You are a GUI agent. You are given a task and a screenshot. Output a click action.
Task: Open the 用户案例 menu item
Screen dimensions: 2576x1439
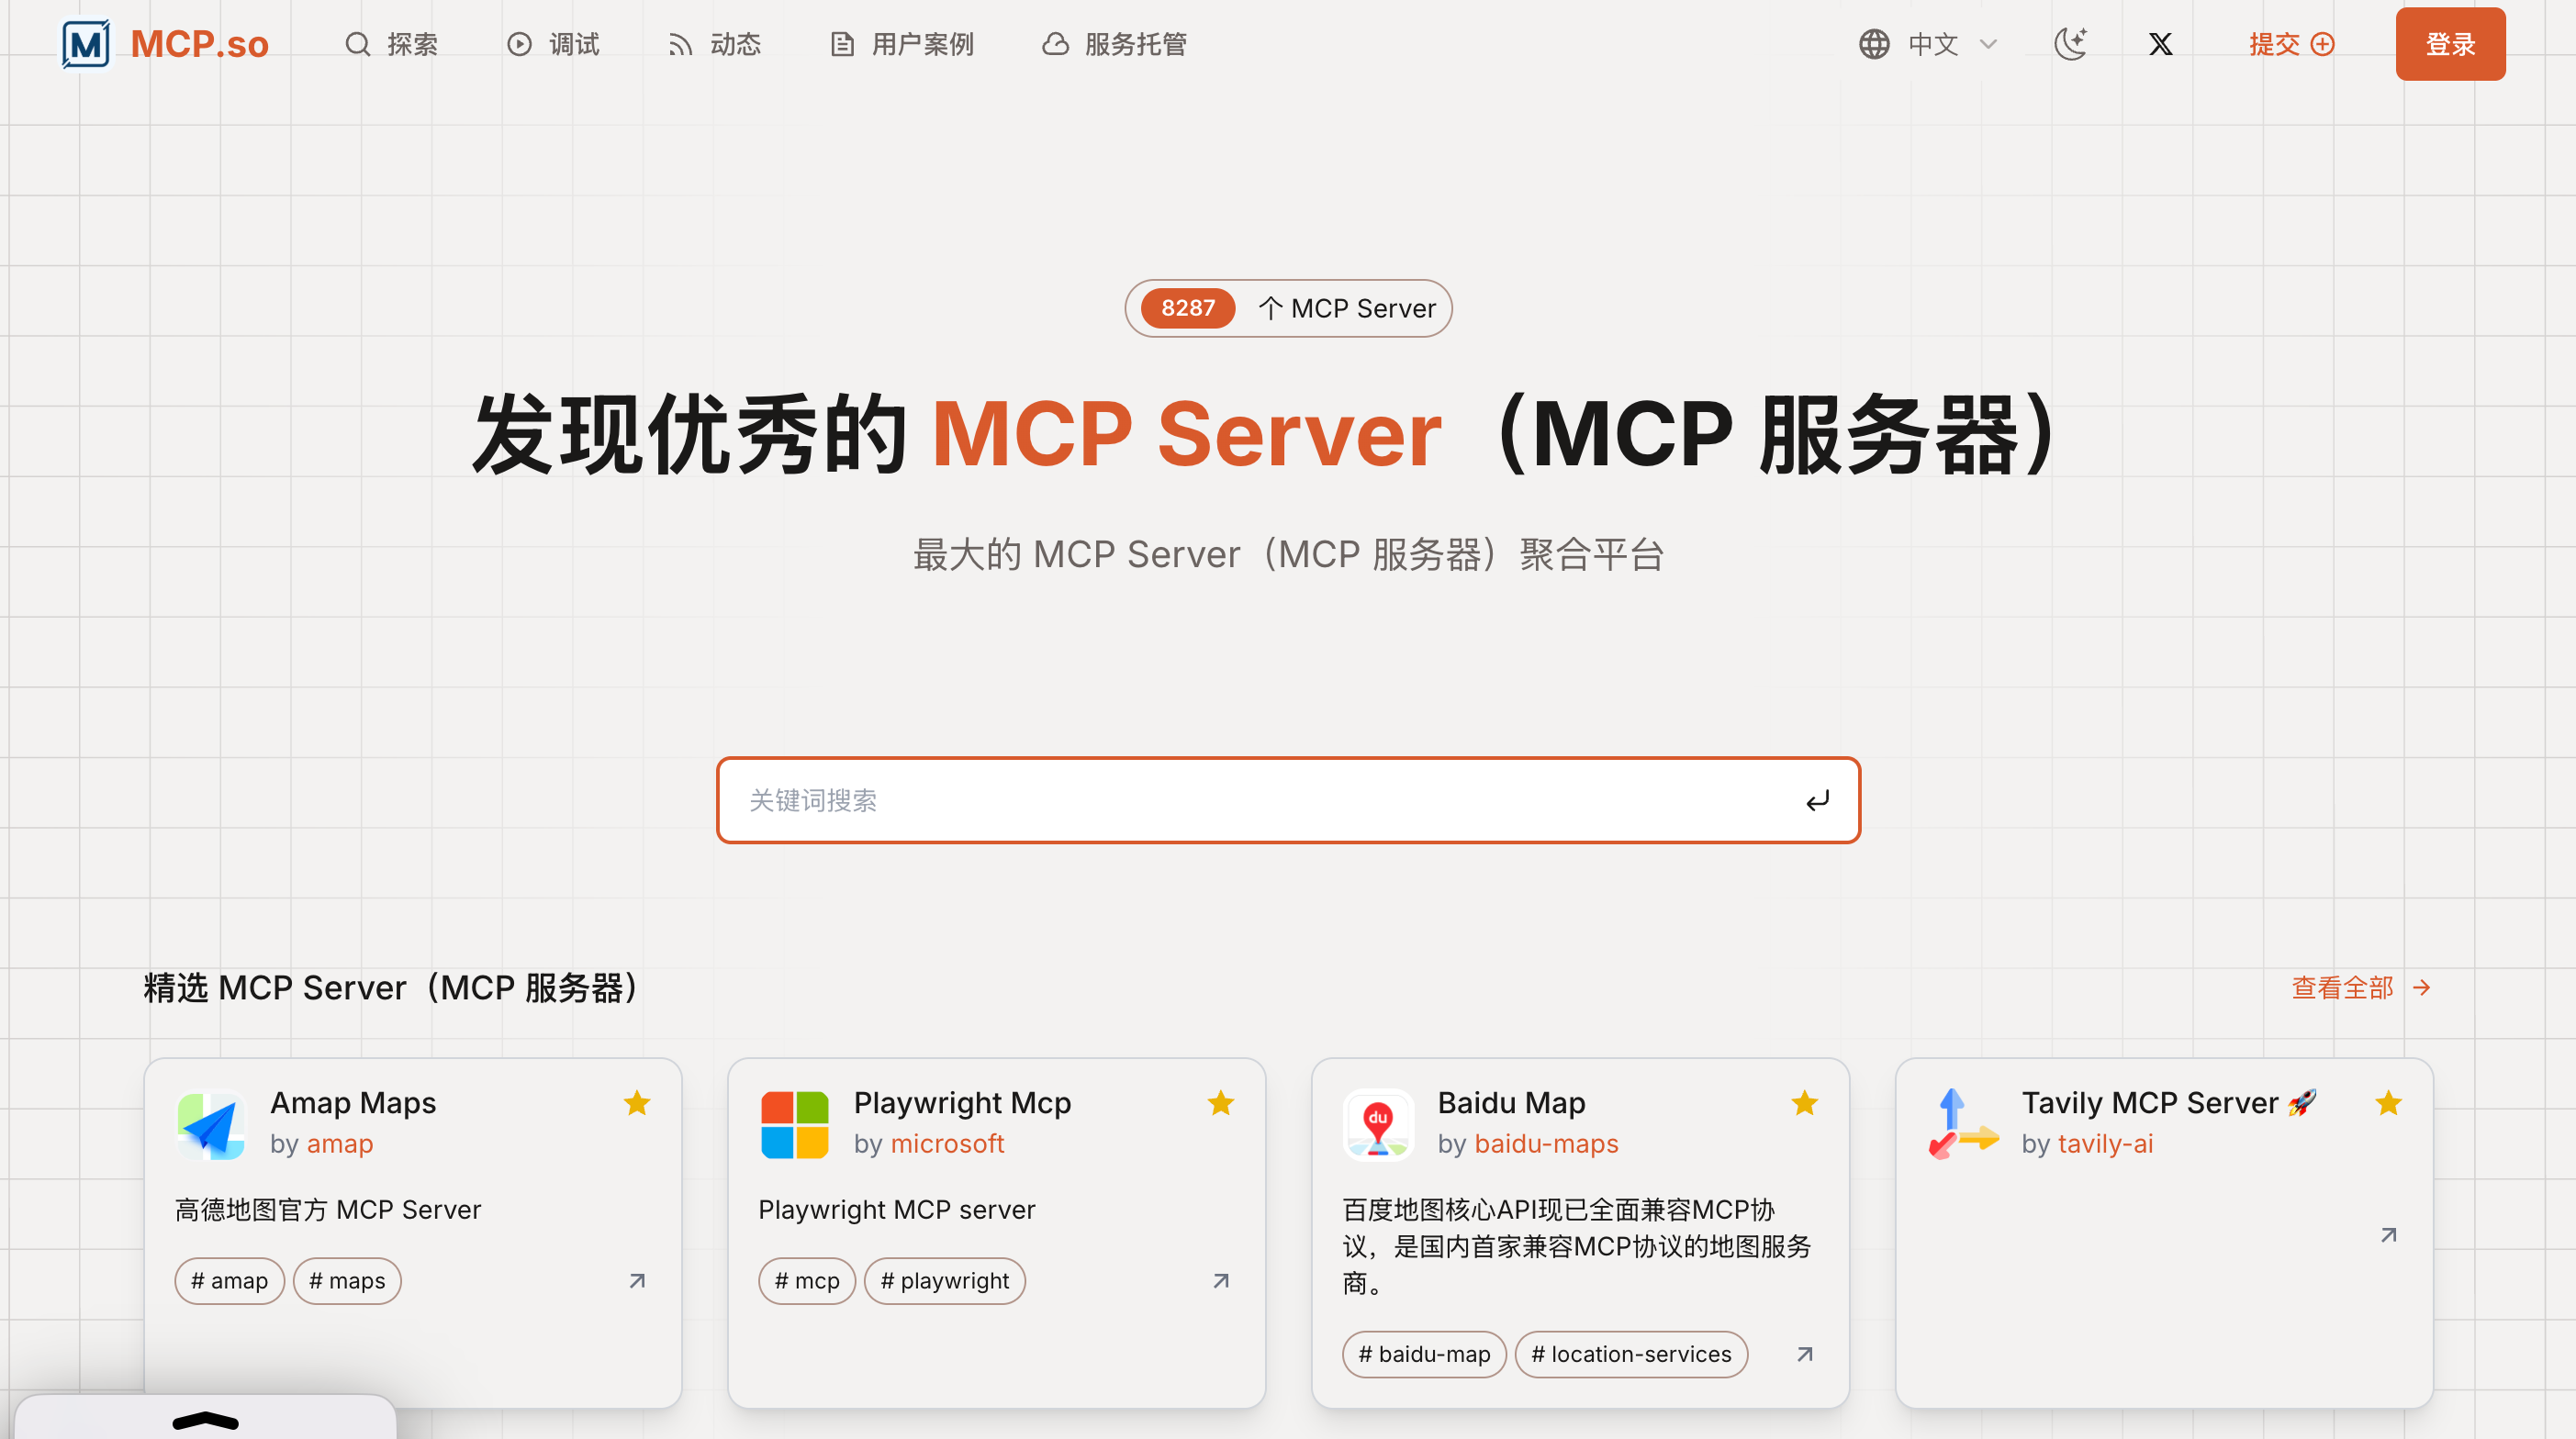[902, 44]
